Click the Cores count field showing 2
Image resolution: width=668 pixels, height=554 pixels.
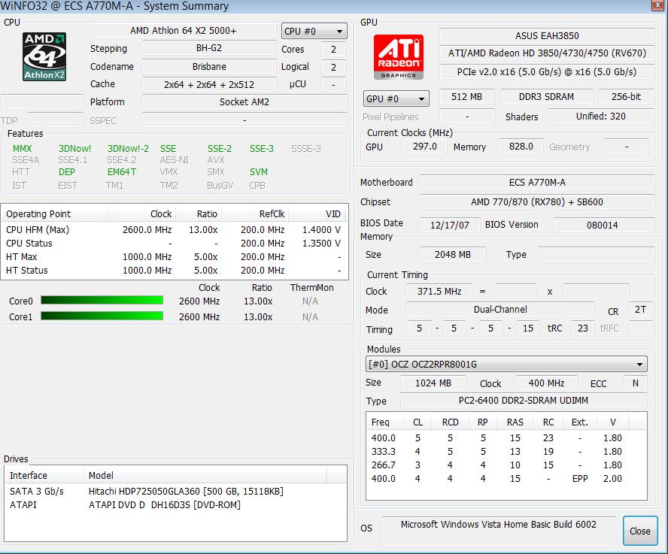pyautogui.click(x=333, y=49)
